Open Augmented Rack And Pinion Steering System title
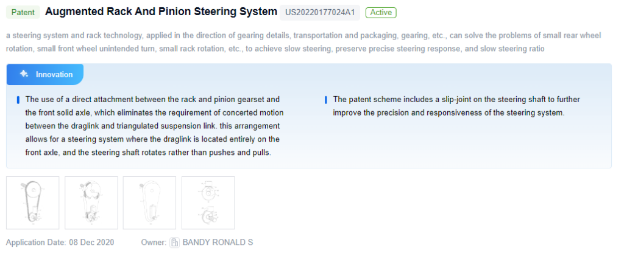Viewport: 624px width, 262px height. [161, 12]
